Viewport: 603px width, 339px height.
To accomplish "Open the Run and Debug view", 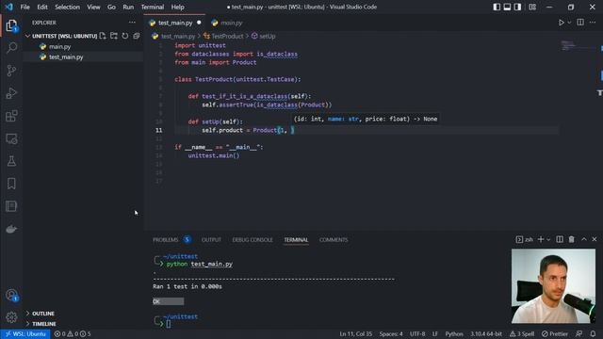I will point(11,93).
